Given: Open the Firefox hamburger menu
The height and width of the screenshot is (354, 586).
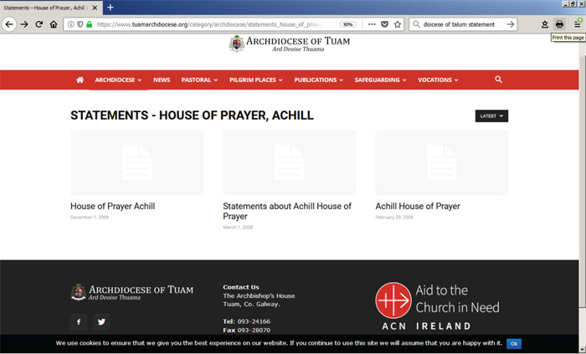Looking at the screenshot, I should pyautogui.click(x=578, y=24).
